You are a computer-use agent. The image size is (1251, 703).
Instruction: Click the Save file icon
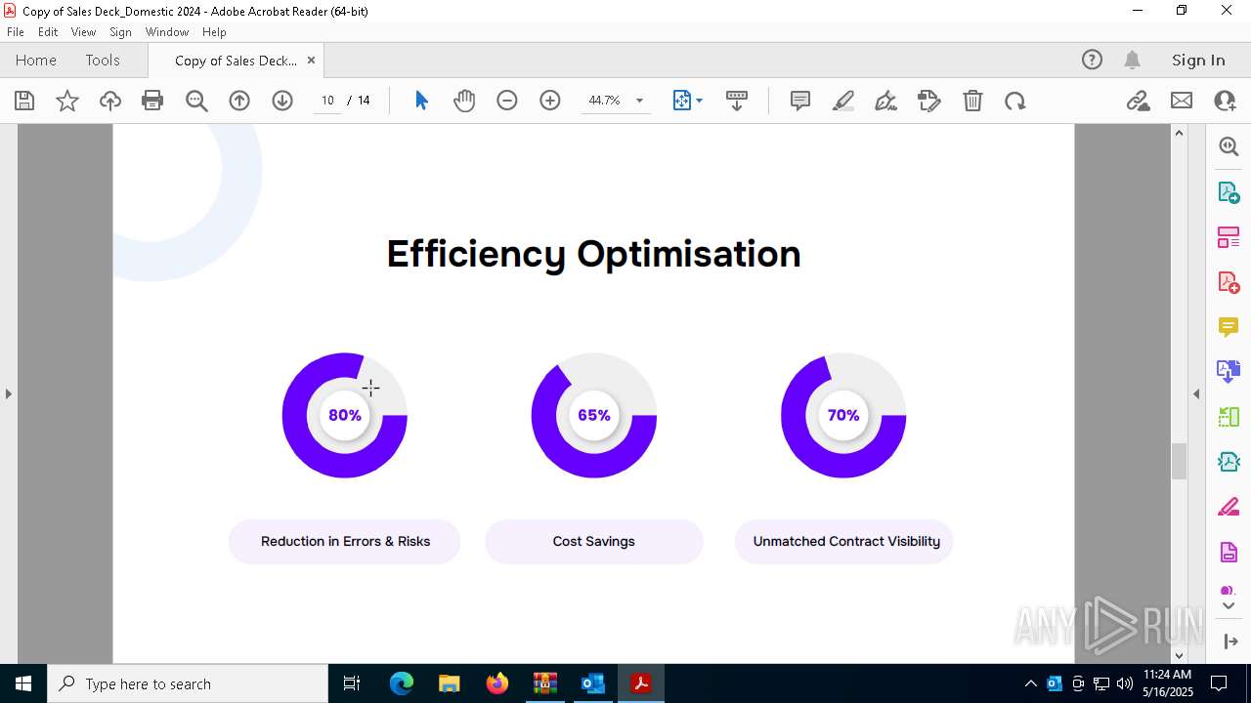(24, 101)
